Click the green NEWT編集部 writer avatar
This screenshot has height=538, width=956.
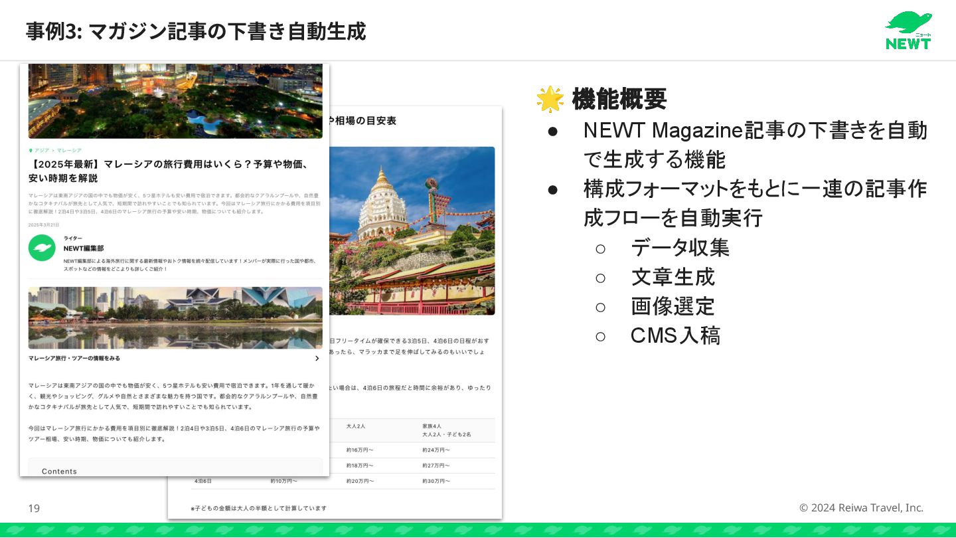click(42, 248)
